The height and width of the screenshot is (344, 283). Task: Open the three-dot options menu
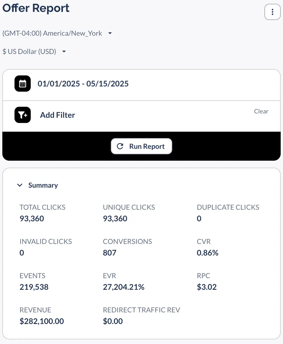coord(272,12)
